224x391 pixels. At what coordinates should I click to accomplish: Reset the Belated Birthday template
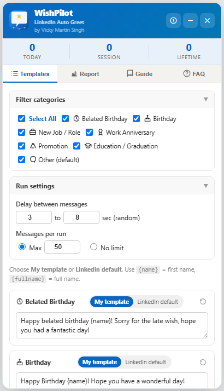tap(203, 302)
